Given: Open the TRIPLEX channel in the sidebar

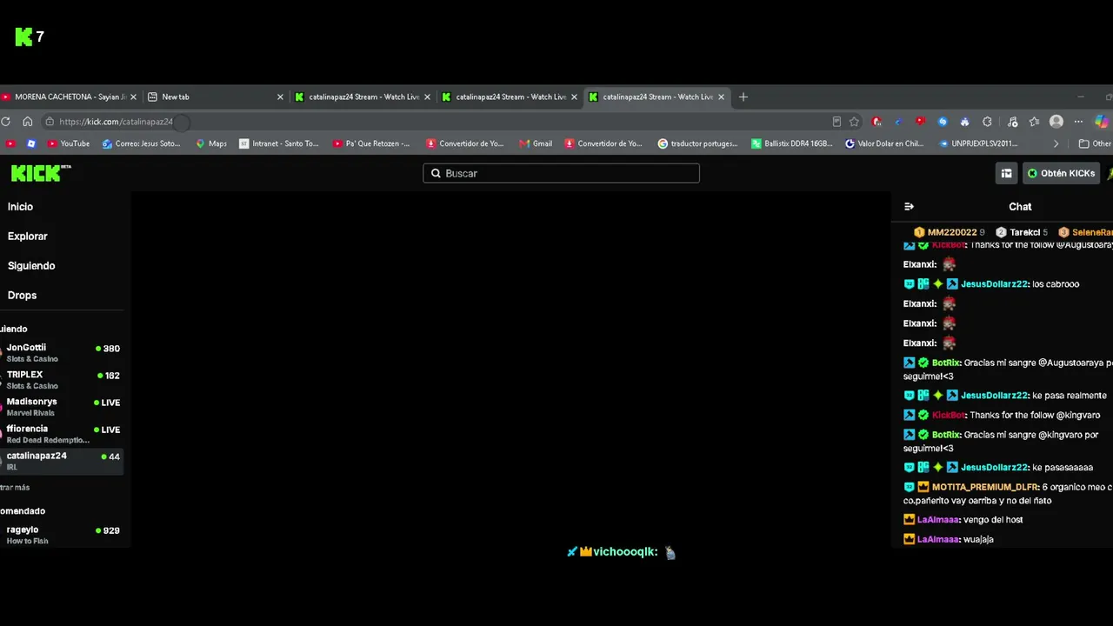Looking at the screenshot, I should 61,379.
